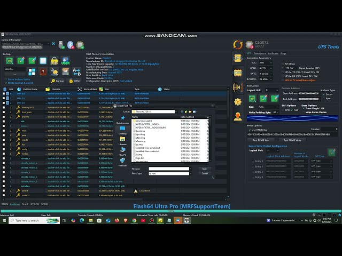The width and height of the screenshot is (342, 256).
Task: Open the VCC voltage dropdown
Action: [266, 63]
